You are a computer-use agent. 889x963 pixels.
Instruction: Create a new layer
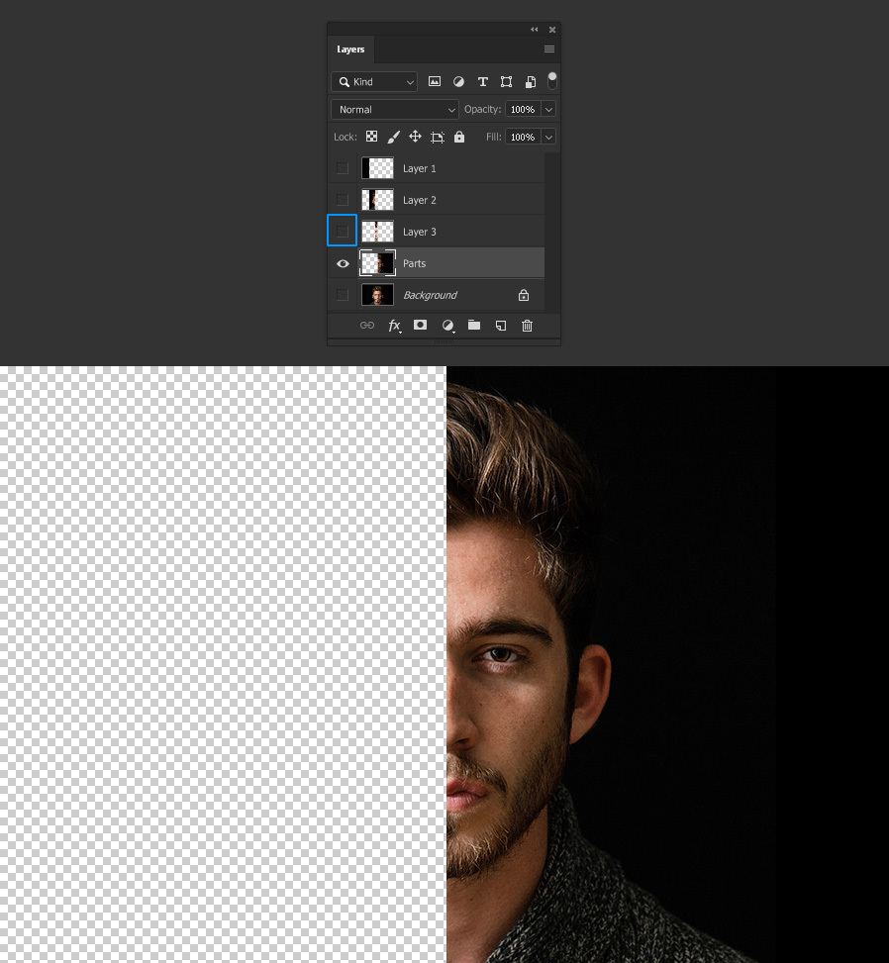501,326
